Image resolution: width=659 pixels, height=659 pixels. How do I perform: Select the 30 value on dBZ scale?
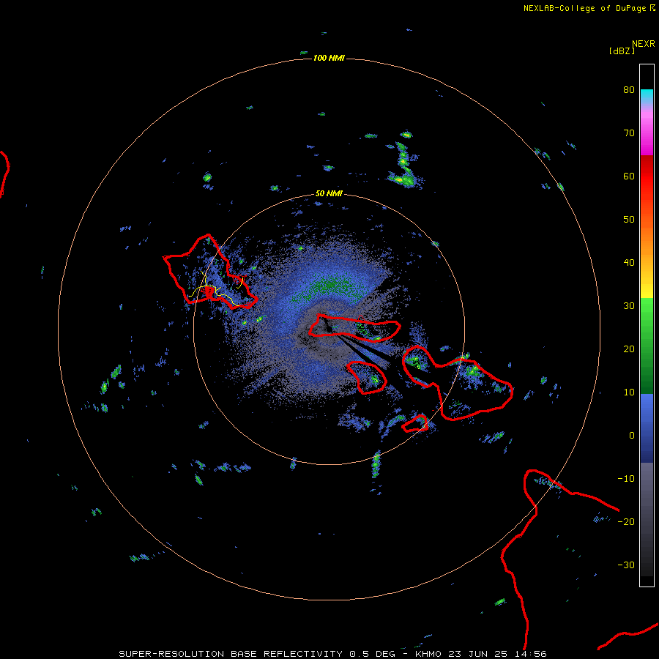click(629, 305)
